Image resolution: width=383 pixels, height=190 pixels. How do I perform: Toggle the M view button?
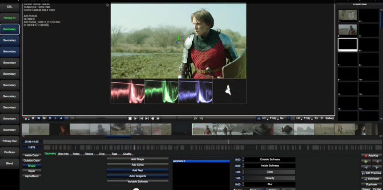coord(44,118)
